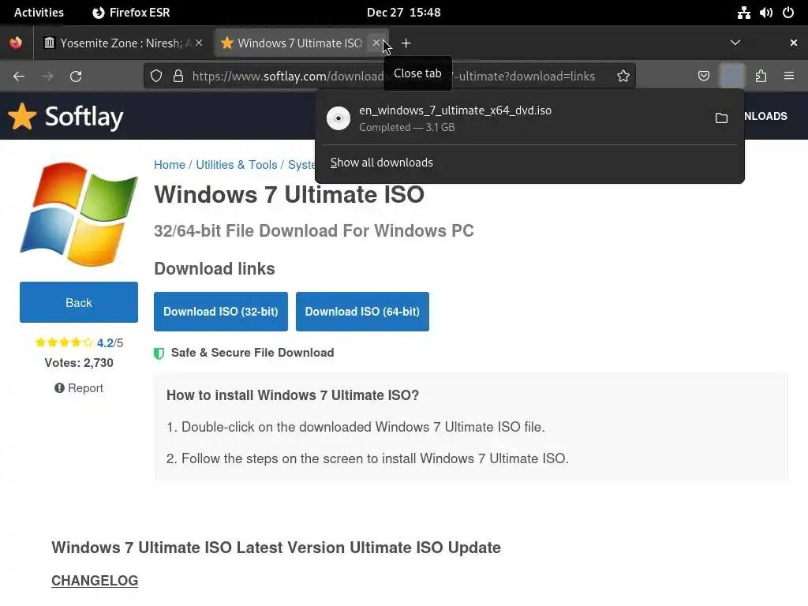Click the Downloads menu item in site header
This screenshot has width=808, height=606.
765,117
